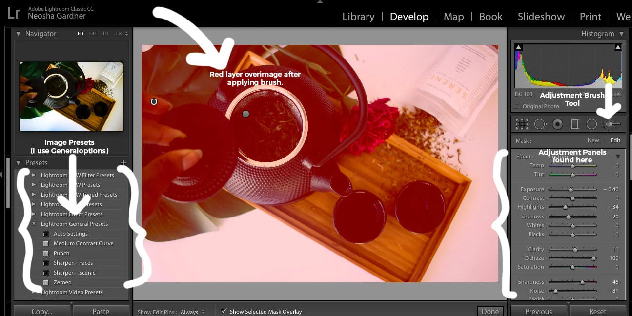Open the Print module
This screenshot has width=632, height=316.
pyautogui.click(x=590, y=16)
